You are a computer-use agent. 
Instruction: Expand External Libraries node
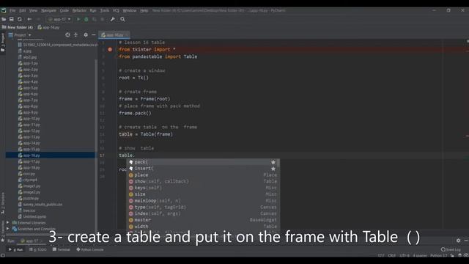click(x=8, y=223)
